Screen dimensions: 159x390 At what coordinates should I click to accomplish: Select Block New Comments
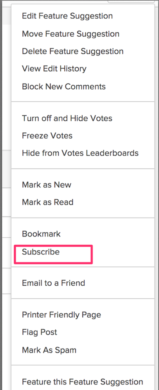[x=64, y=86]
